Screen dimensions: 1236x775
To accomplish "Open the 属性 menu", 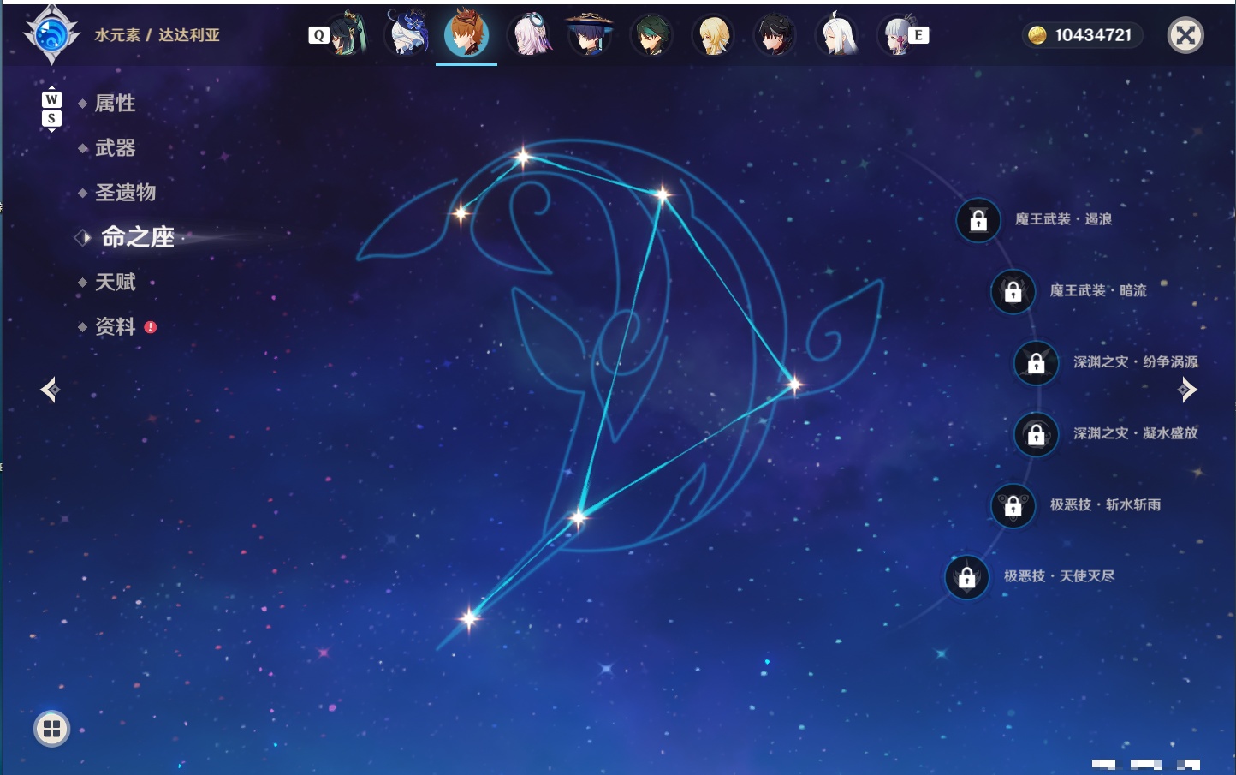I will pyautogui.click(x=116, y=104).
